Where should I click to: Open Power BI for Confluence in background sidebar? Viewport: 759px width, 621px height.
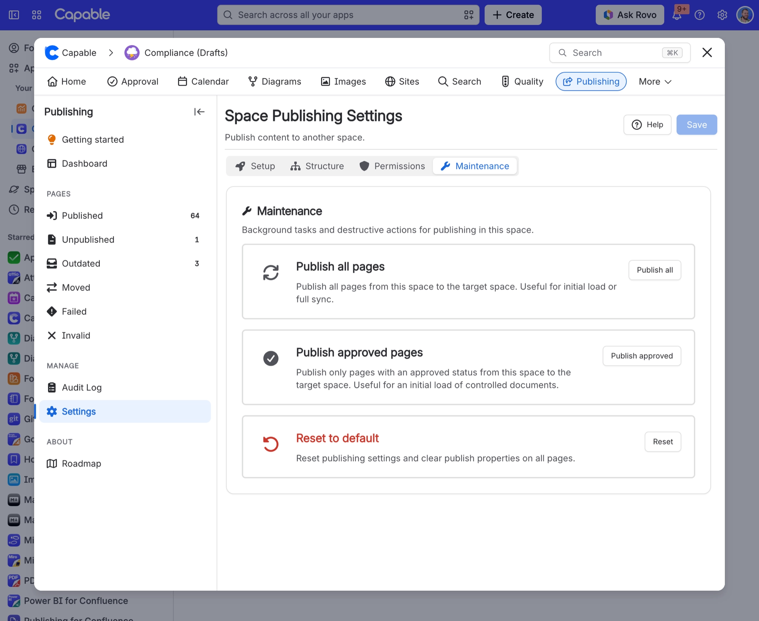pyautogui.click(x=76, y=601)
